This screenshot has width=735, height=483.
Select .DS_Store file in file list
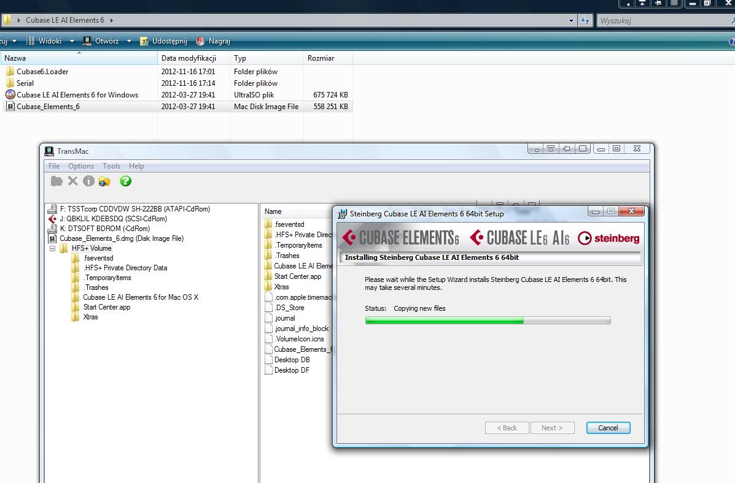(289, 308)
